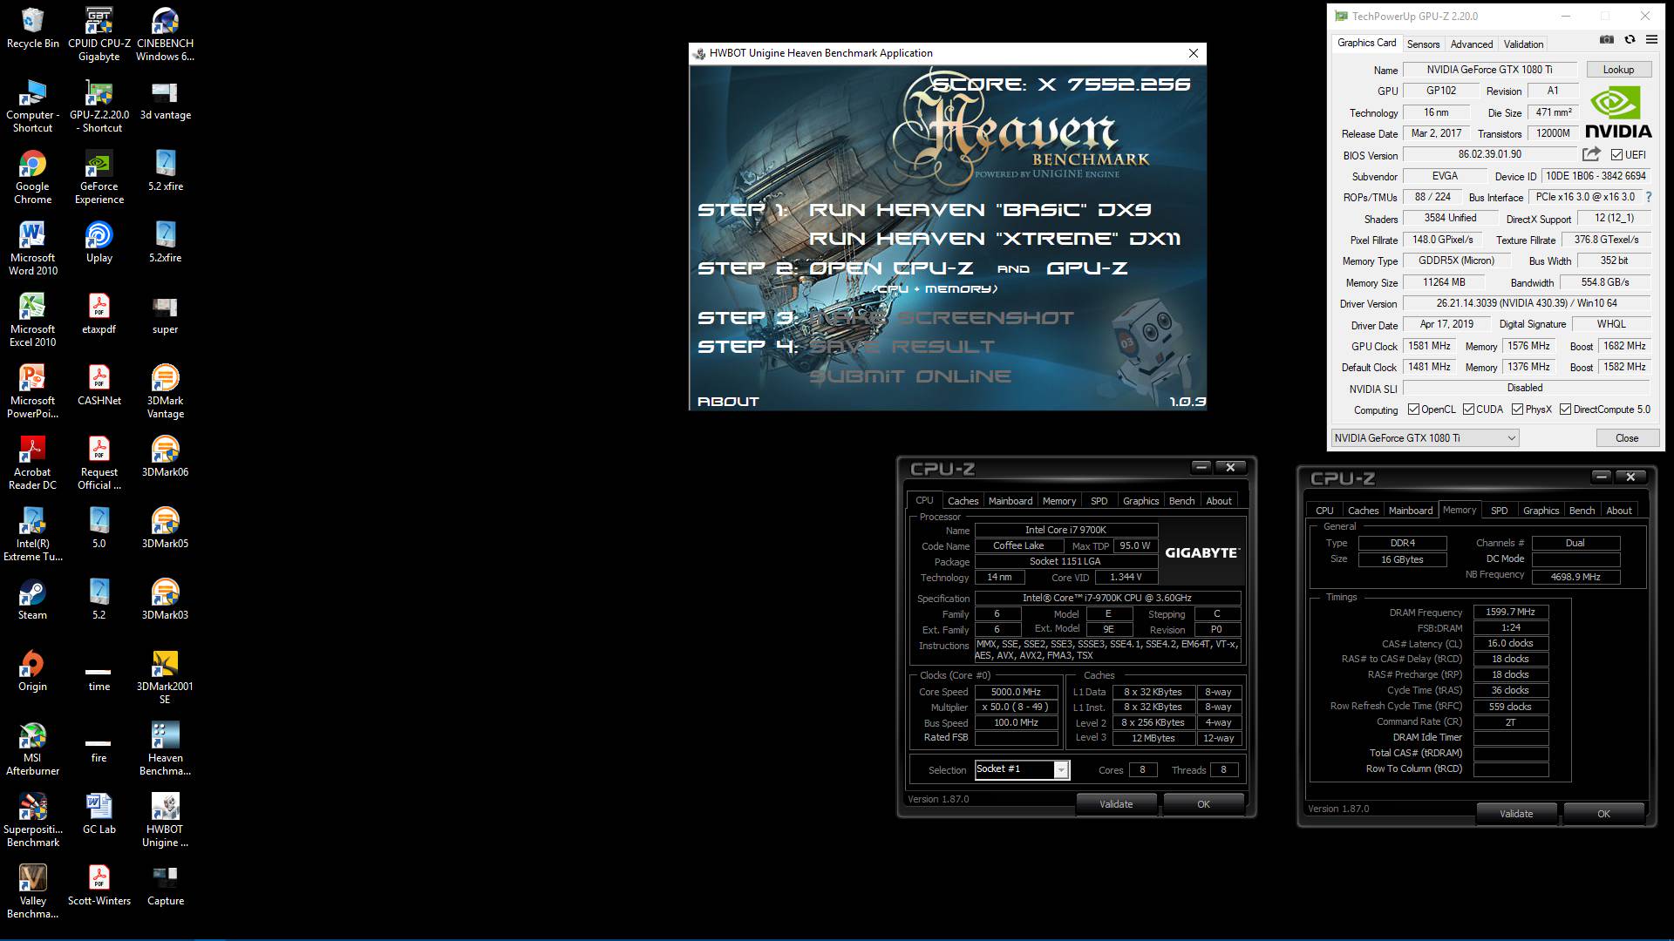The height and width of the screenshot is (941, 1674).
Task: Open GeForce Experience shortcut
Action: (x=99, y=178)
